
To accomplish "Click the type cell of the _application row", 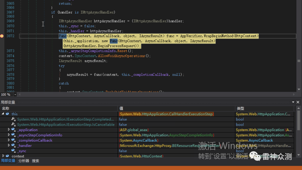I will (x=265, y=130).
